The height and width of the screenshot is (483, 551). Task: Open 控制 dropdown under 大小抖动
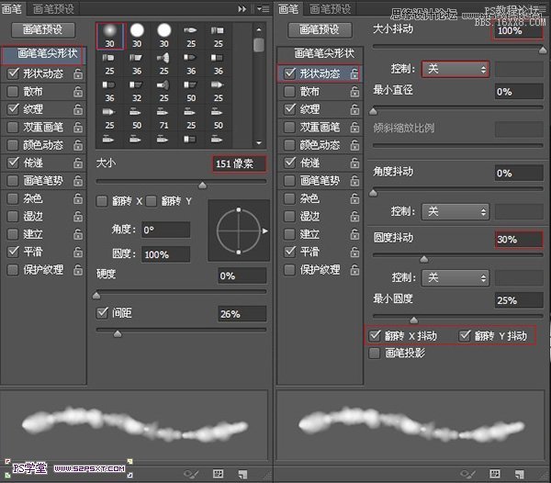(x=455, y=69)
